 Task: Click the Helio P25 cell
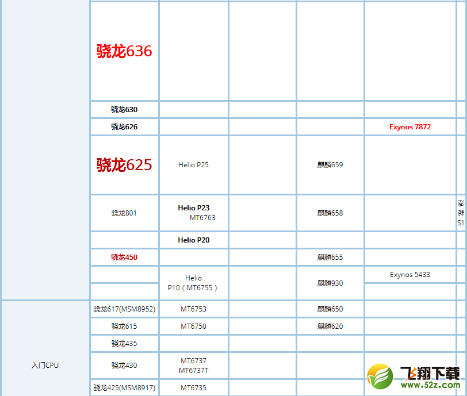[193, 164]
